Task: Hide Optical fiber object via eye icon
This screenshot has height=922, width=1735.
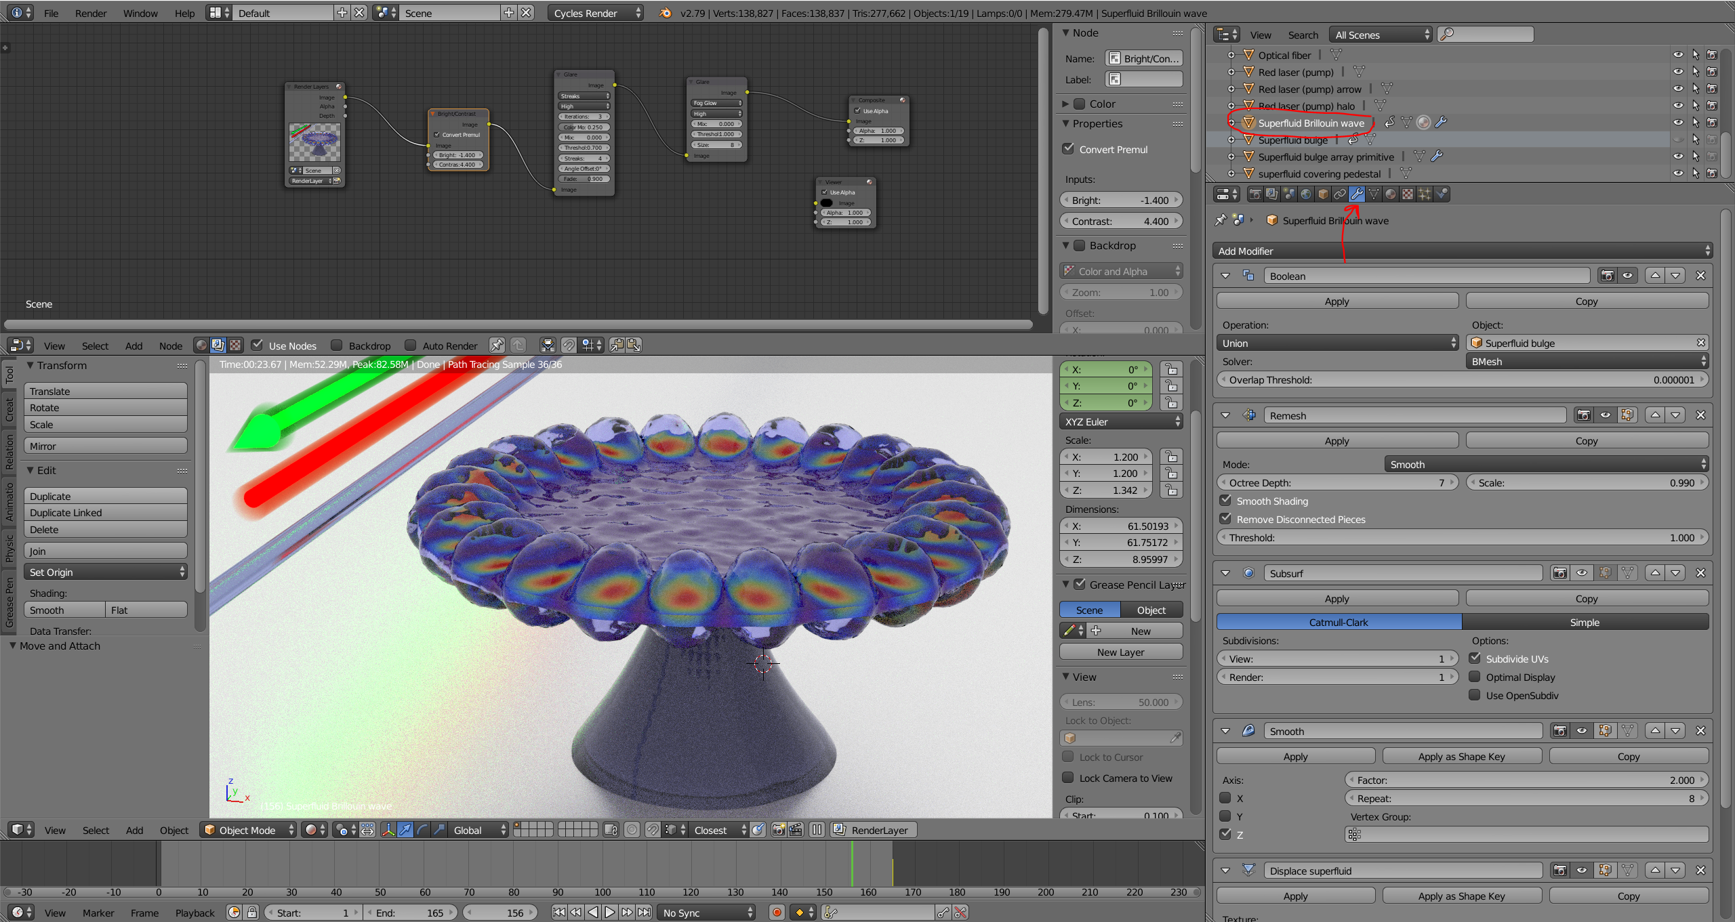Action: point(1678,55)
